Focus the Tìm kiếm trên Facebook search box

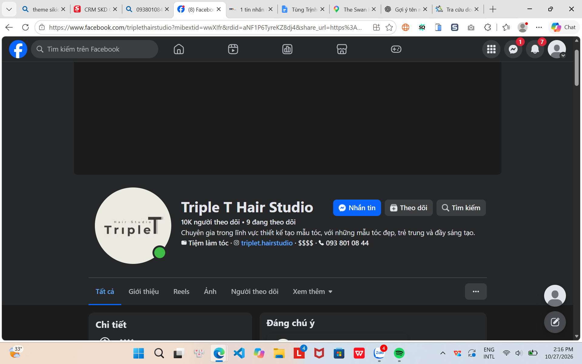pyautogui.click(x=95, y=49)
